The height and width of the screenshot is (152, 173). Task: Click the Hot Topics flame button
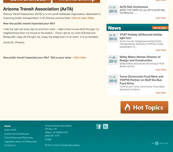pos(144,107)
